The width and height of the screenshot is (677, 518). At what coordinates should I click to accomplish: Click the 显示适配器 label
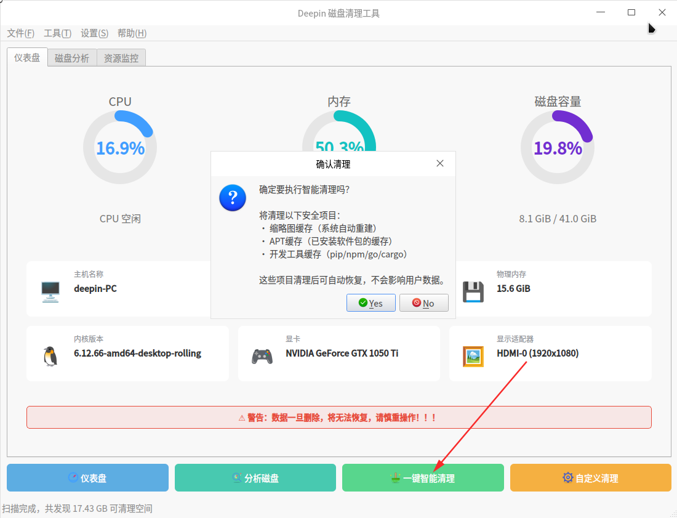[515, 339]
